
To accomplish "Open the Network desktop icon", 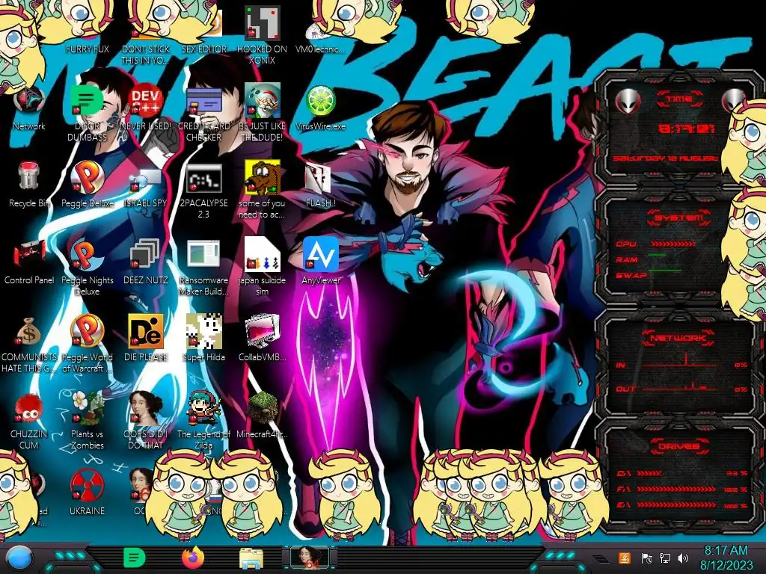I will point(29,108).
